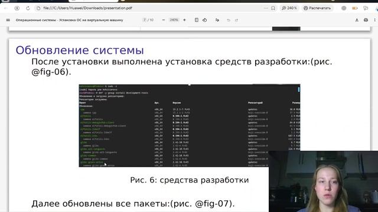The image size is (378, 212).
Task: Rotate the document with the rotate icon
Action: coord(205,20)
